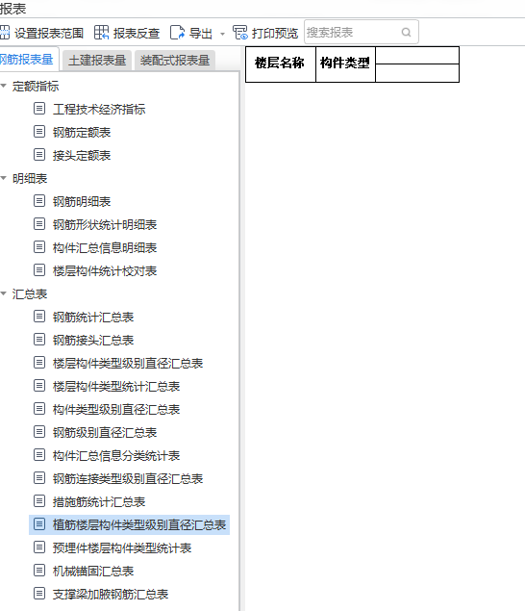Select the highlighted 植筋楼层构件类型级别直径汇总表 row
Viewport: 525px width, 611px height.
click(x=129, y=524)
